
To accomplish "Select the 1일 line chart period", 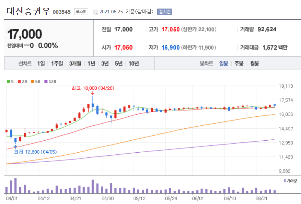I will click(x=41, y=64).
